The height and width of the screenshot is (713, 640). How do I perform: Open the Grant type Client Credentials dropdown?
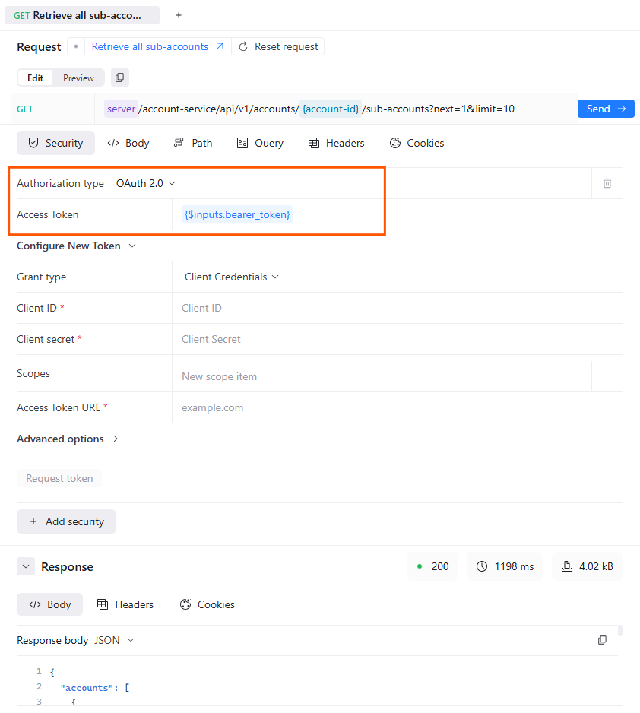[x=231, y=277]
